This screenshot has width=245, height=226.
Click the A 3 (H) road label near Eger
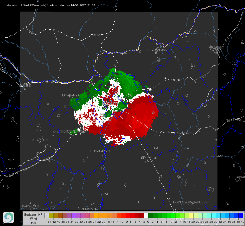click(x=175, y=80)
